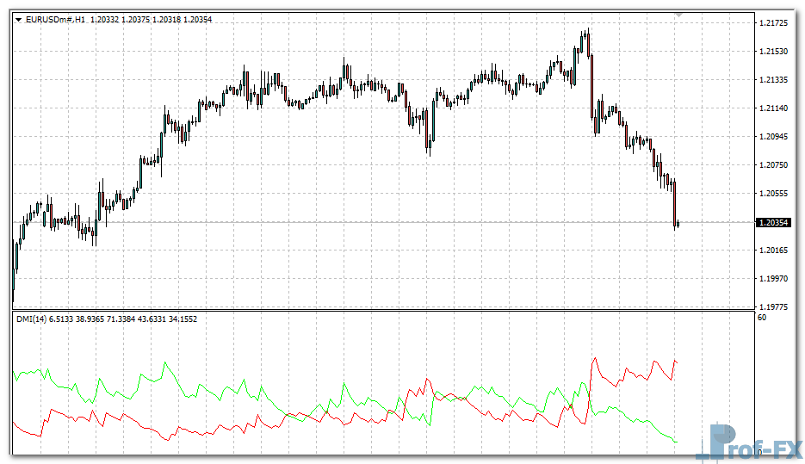The image size is (805, 464).
Task: Click the 1.21530 price axis label
Action: 772,52
